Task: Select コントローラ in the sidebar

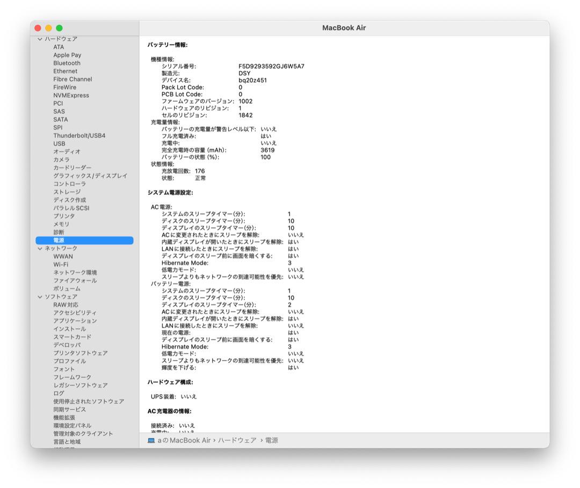Action: pos(69,184)
